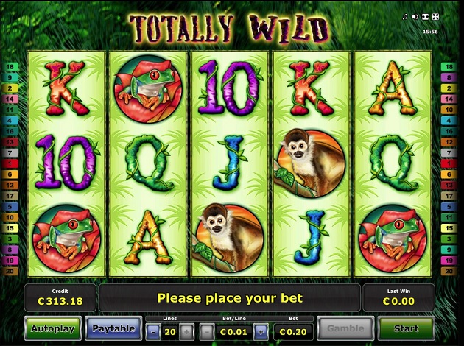The height and width of the screenshot is (346, 464).
Task: Increase Lines with the plus button
Action: point(186,332)
